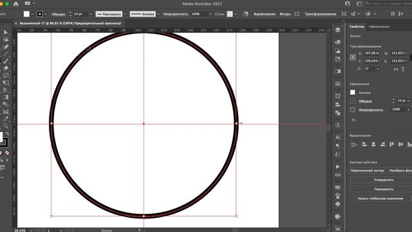Open the Stroke panel lines icon
This screenshot has width=412, height=232.
coord(337,84)
